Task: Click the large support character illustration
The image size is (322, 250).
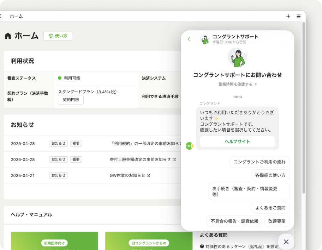Action: [237, 57]
